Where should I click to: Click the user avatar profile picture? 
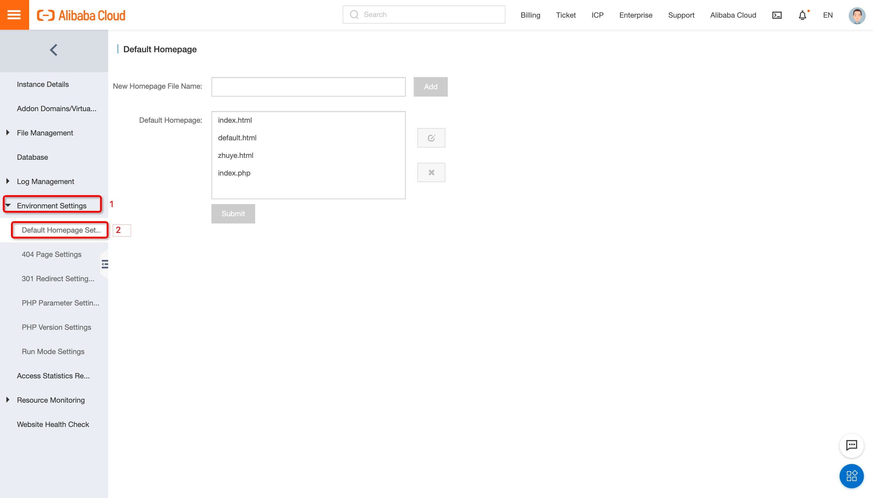[856, 15]
